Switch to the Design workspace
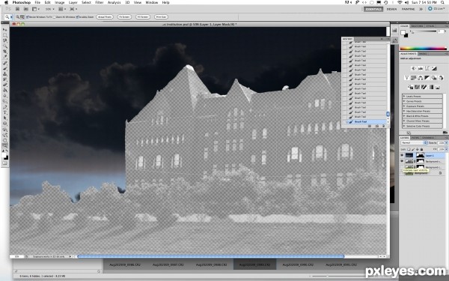Screen dimensions: 449x281 (x=391, y=9)
